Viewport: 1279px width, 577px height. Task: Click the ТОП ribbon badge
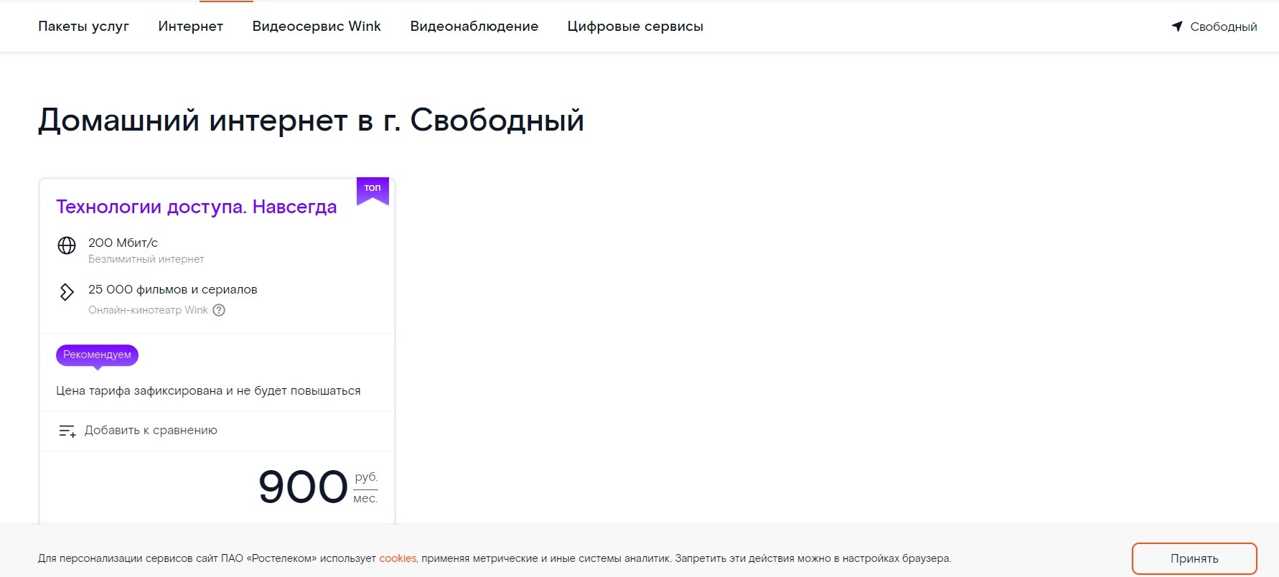click(373, 190)
